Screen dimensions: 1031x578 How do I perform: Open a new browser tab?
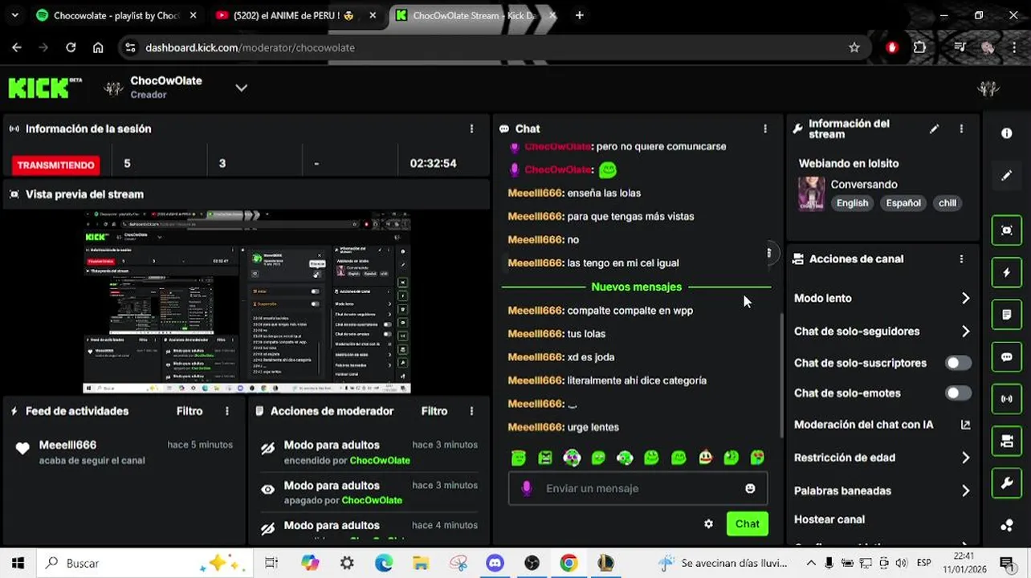(x=579, y=15)
